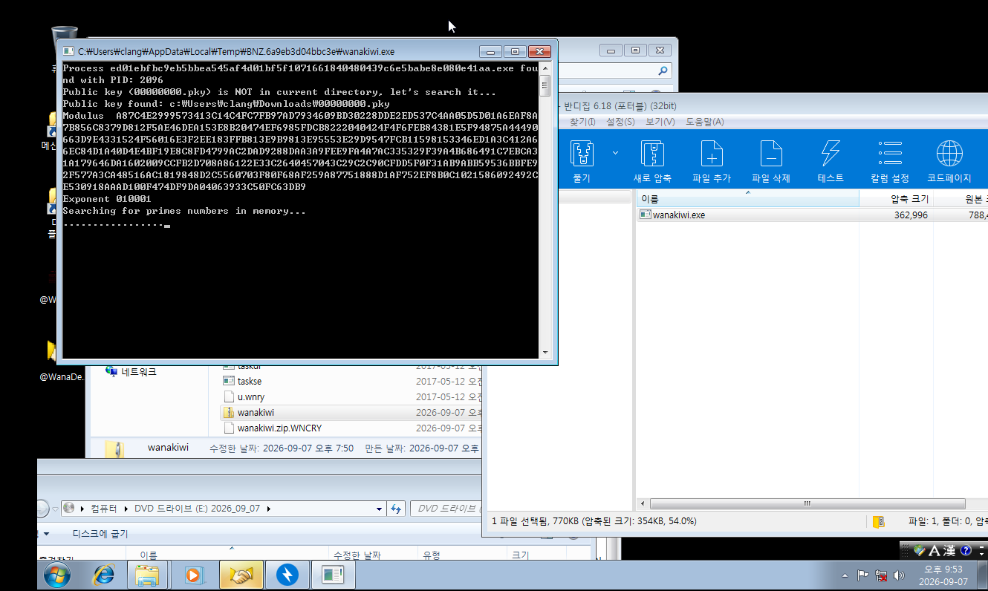Viewport: 988px width, 591px height.
Task: Open Windows Explorer from the taskbar
Action: point(148,575)
